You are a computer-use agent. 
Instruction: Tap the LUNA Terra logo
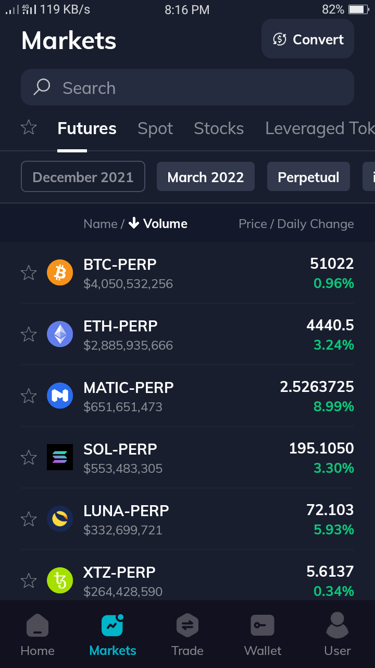(60, 519)
